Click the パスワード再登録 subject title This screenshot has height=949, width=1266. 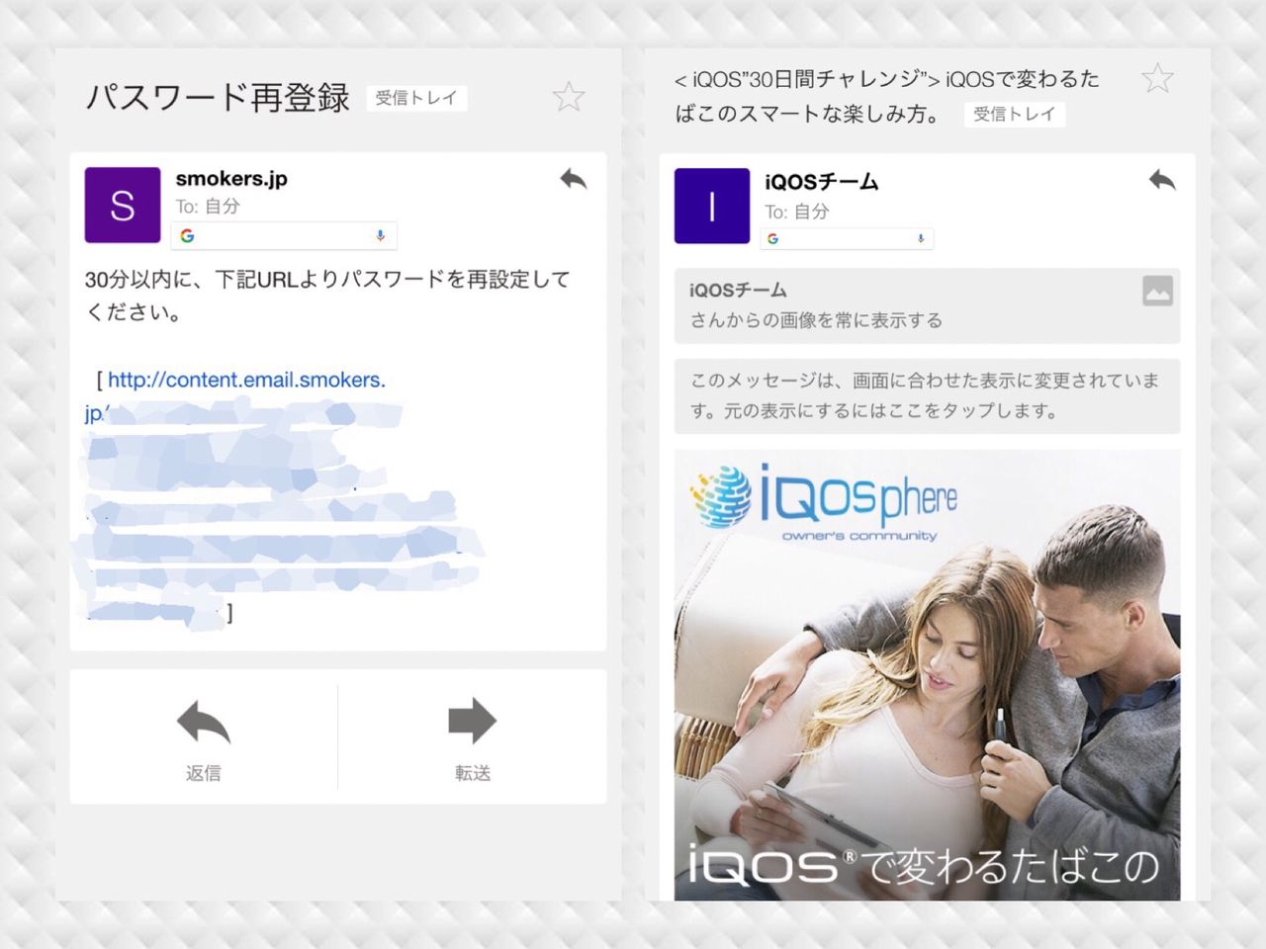tap(218, 97)
